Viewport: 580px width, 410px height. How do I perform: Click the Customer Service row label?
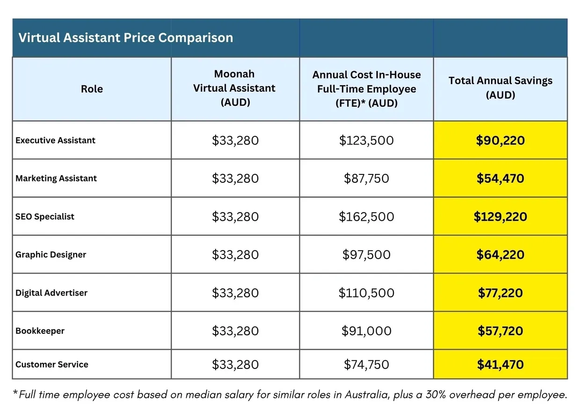[51, 364]
